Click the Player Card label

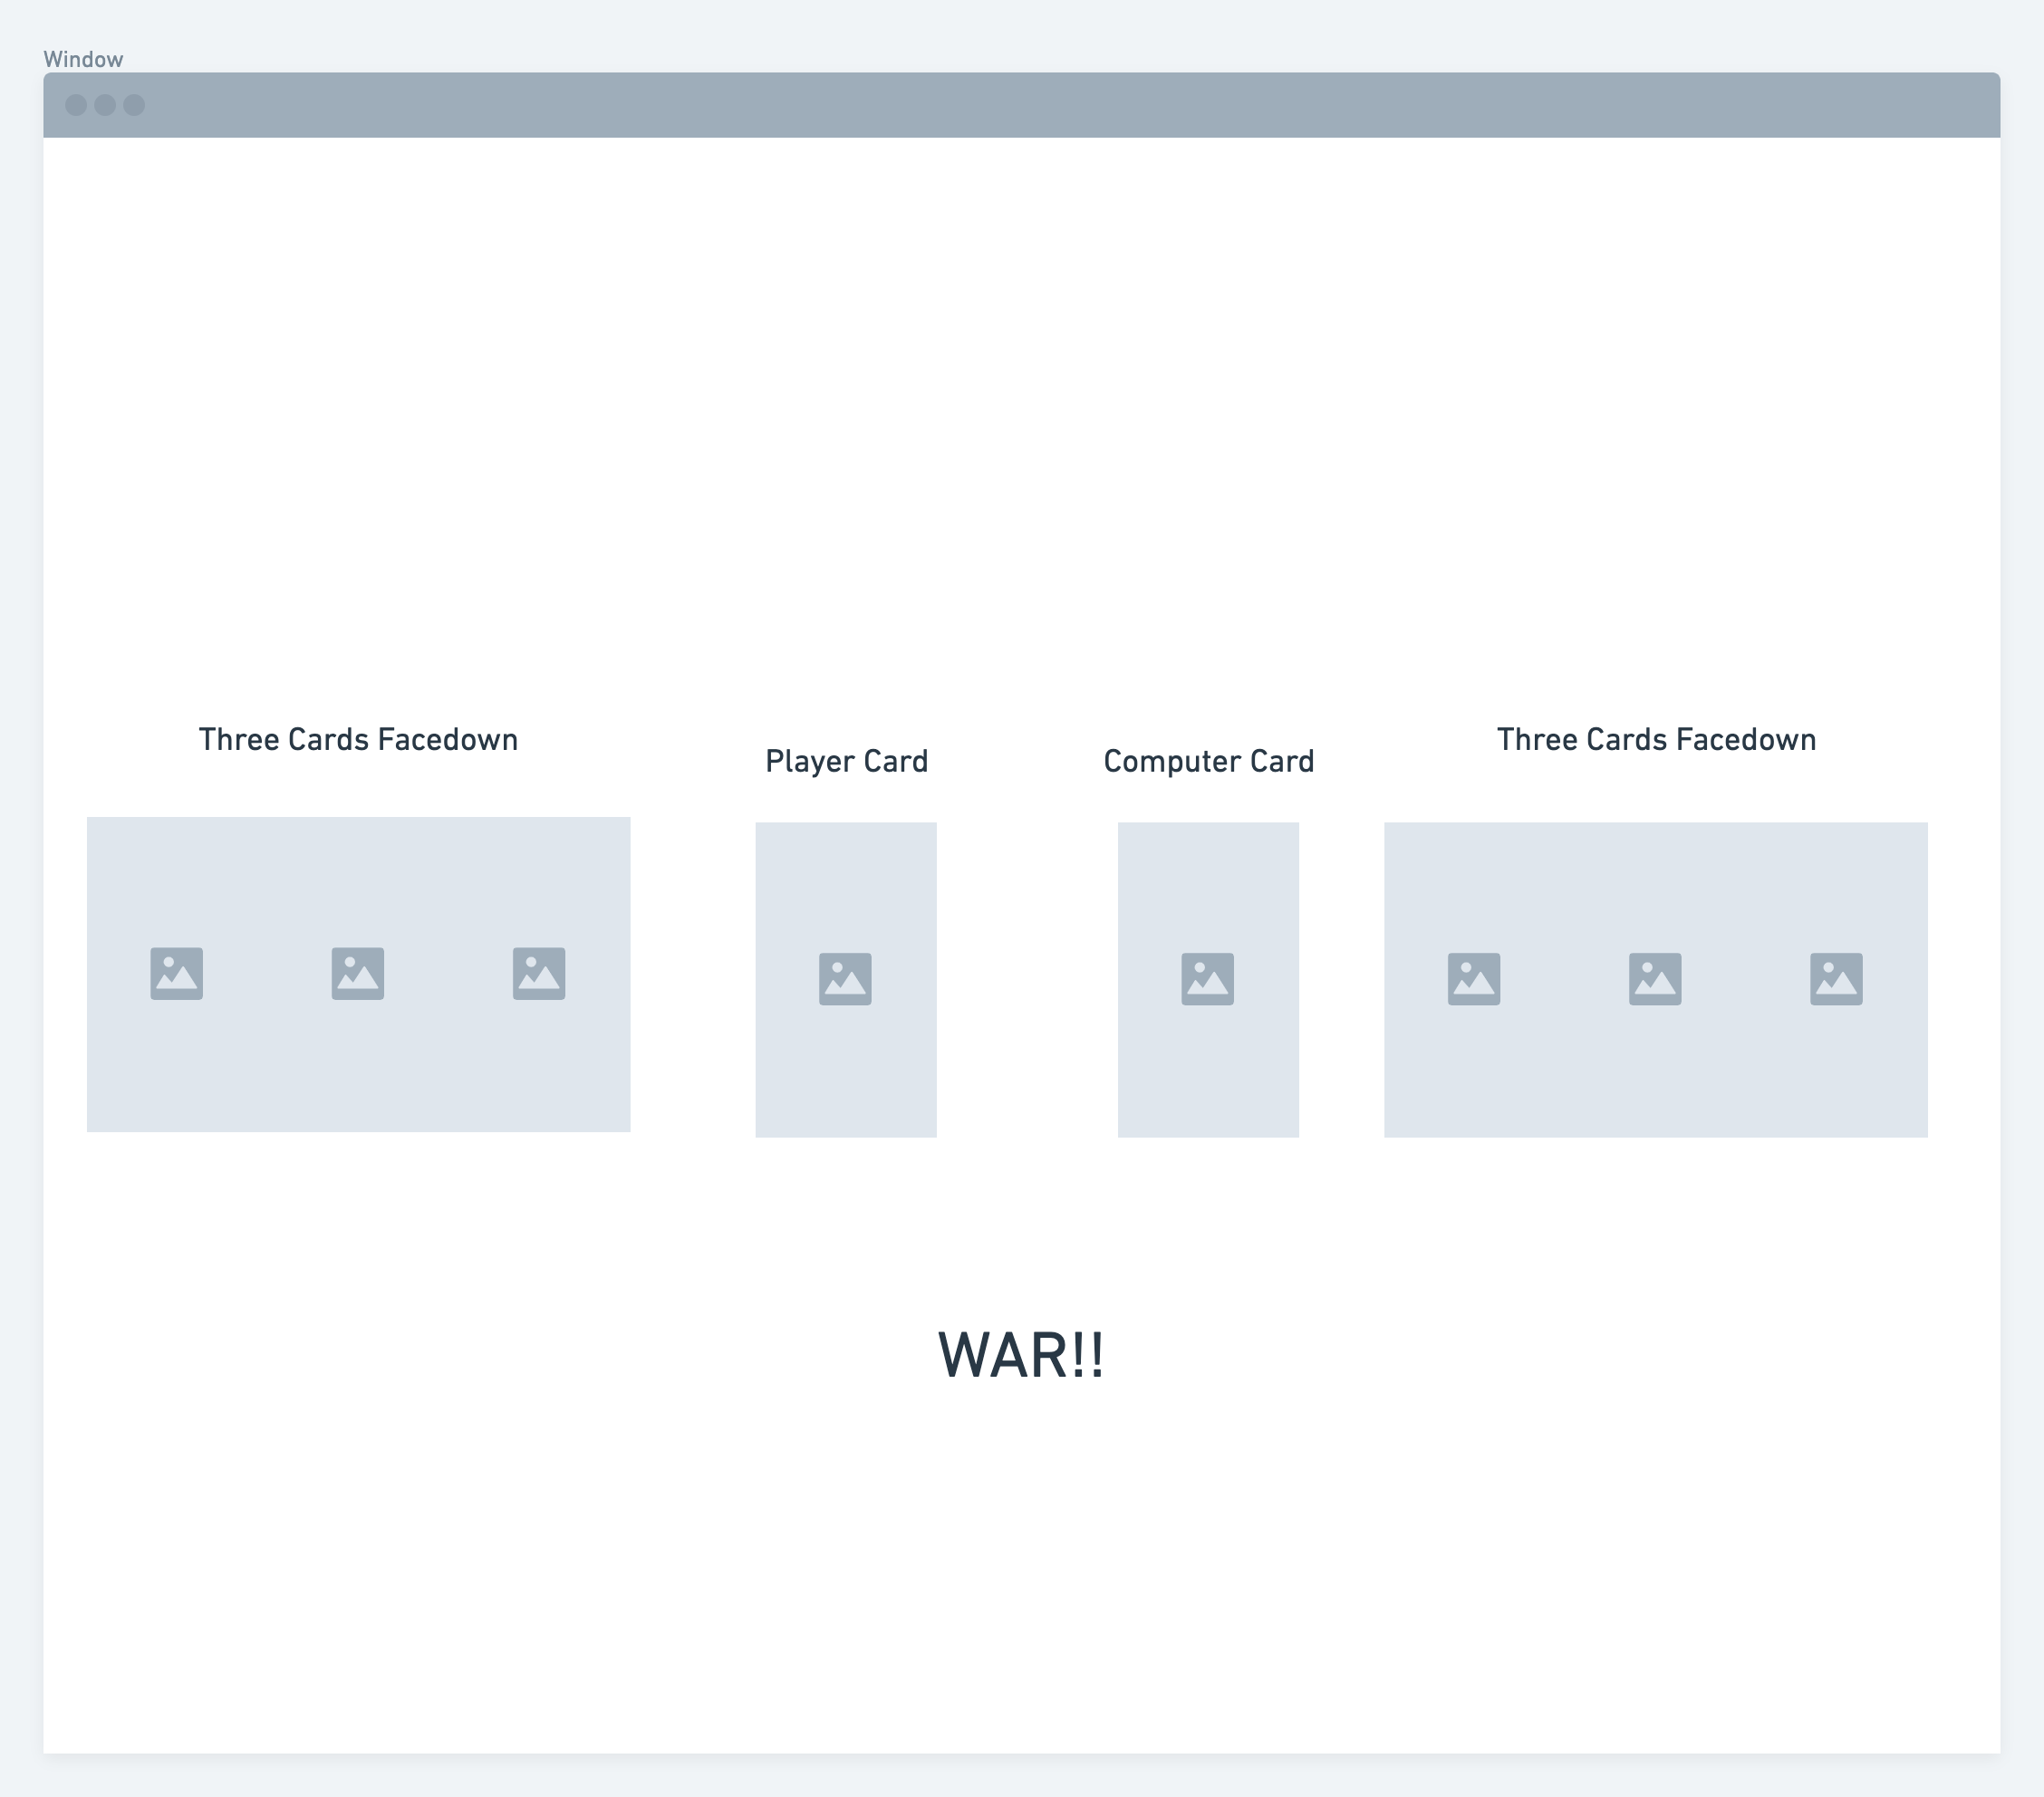pyautogui.click(x=846, y=762)
